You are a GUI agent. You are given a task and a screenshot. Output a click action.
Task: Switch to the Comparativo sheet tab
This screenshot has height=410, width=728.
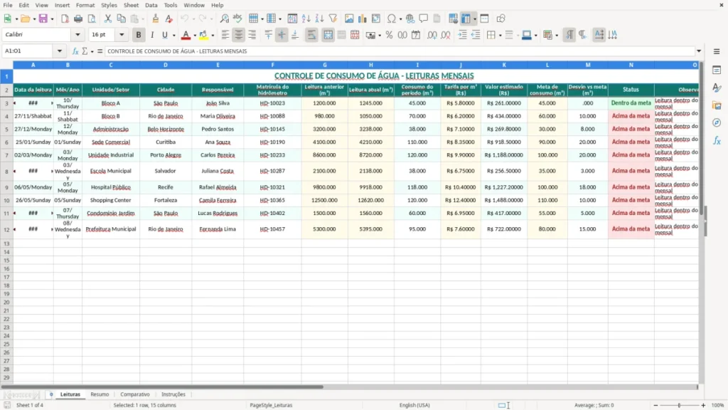coord(135,394)
